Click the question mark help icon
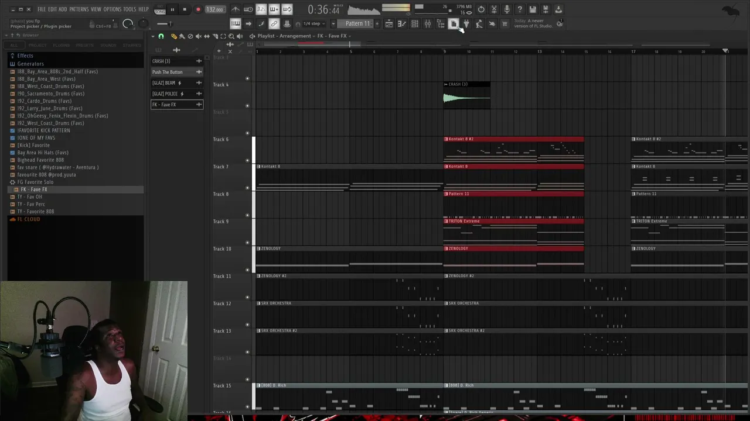 tap(520, 9)
